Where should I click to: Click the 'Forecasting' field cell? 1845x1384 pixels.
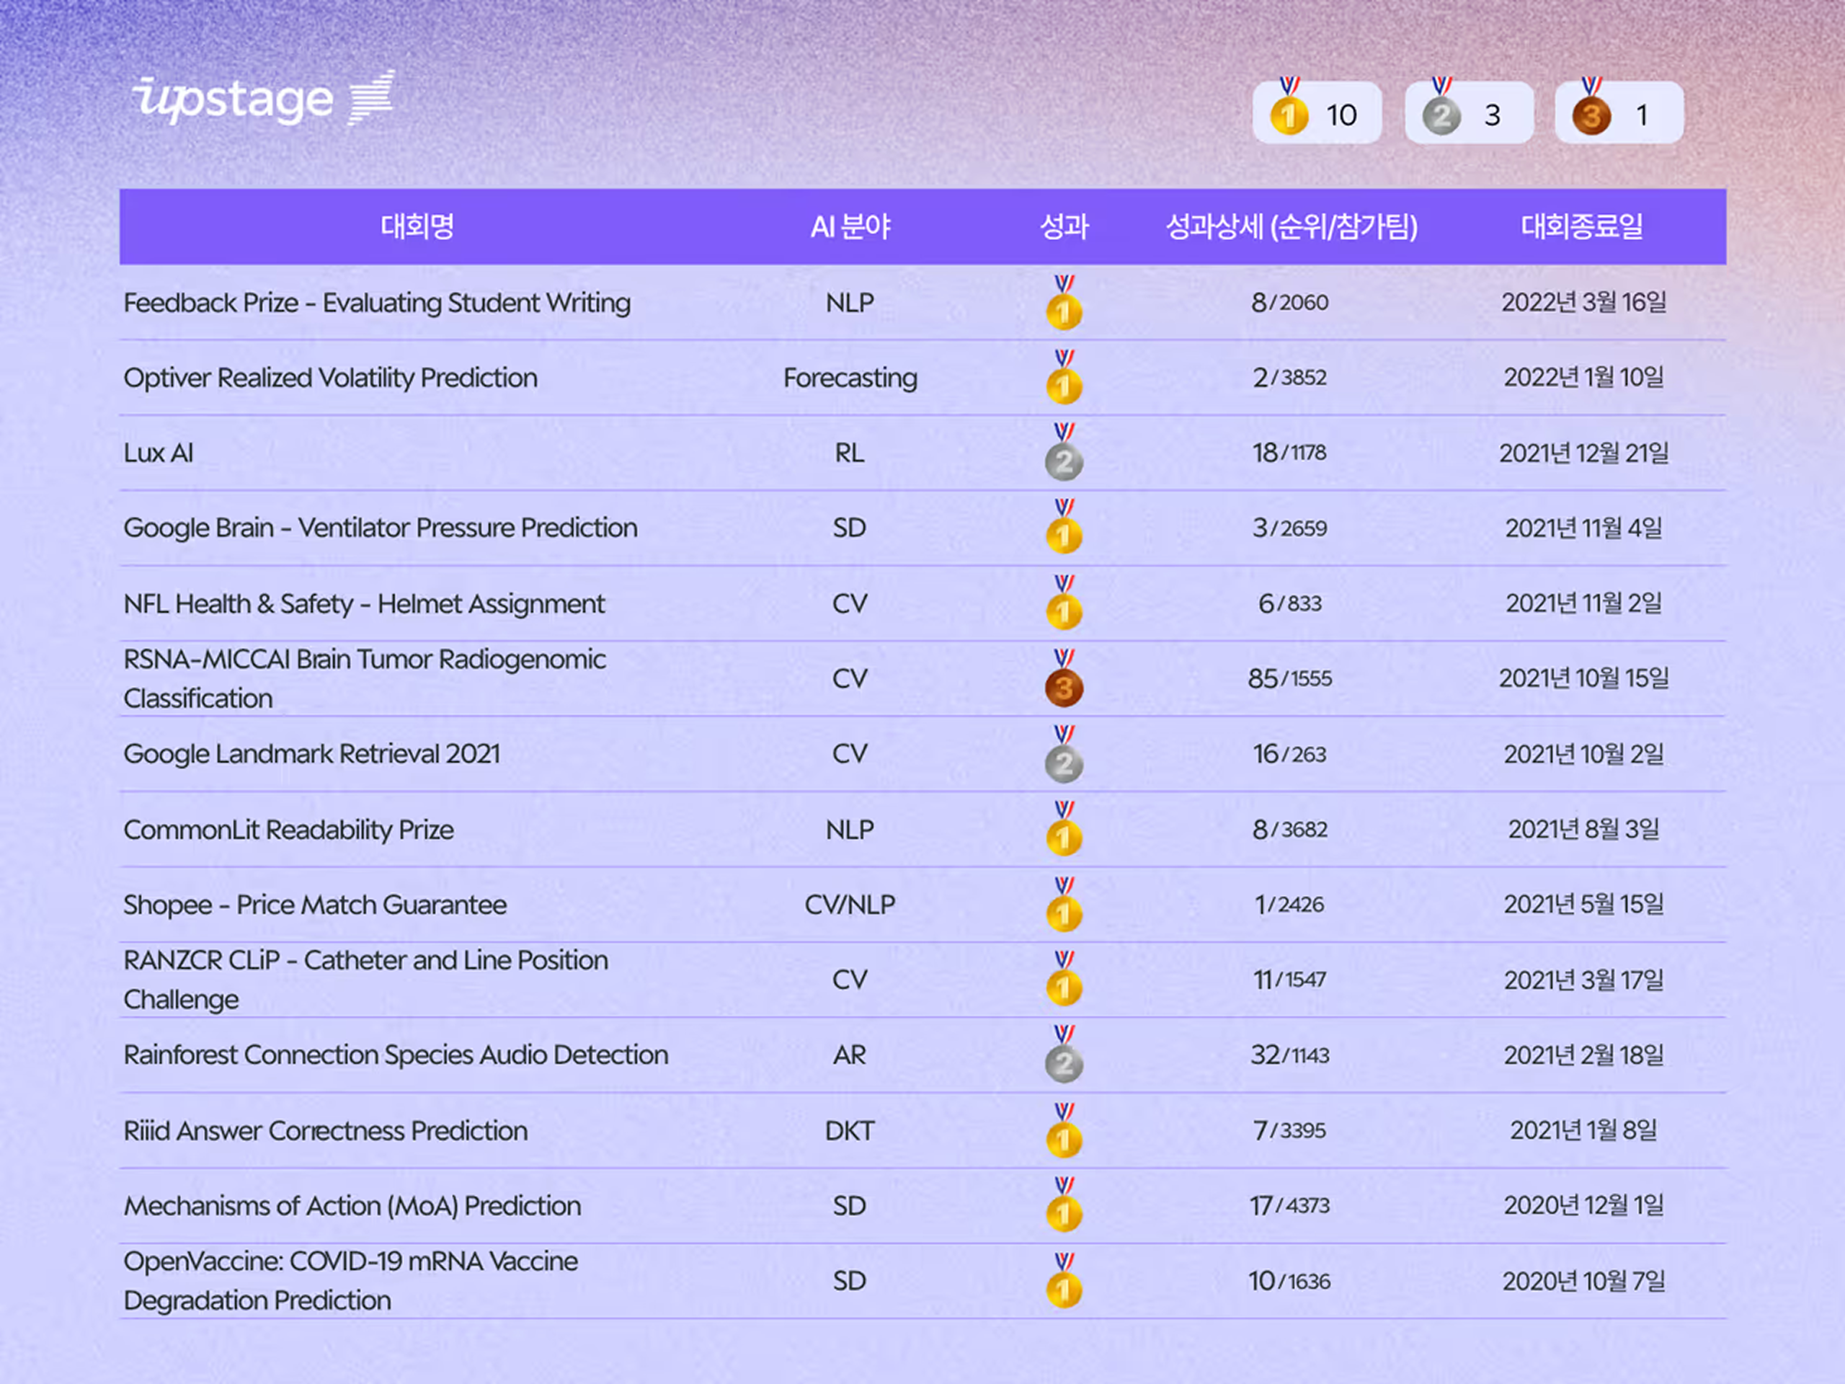point(850,378)
